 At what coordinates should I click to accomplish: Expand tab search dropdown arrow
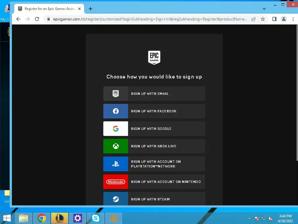264,9
